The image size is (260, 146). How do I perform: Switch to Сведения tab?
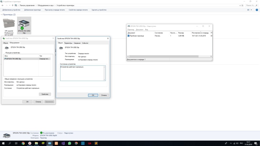pyautogui.click(x=77, y=43)
